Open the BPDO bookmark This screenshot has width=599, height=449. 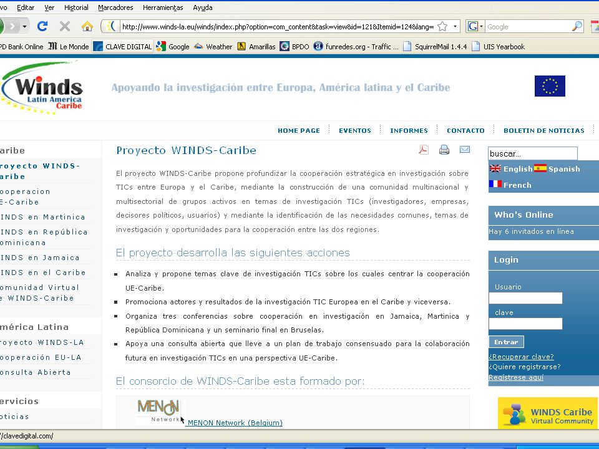click(295, 47)
